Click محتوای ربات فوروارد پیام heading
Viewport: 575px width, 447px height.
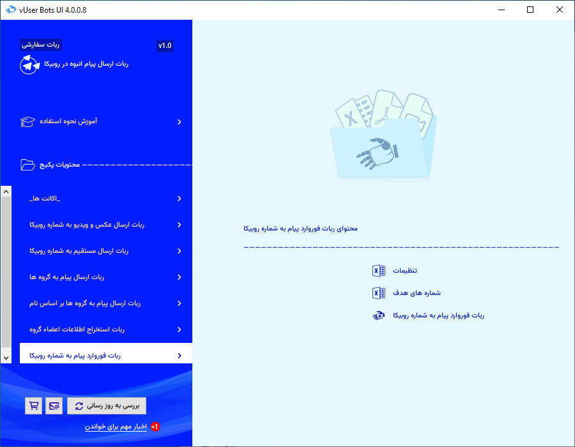click(x=301, y=229)
